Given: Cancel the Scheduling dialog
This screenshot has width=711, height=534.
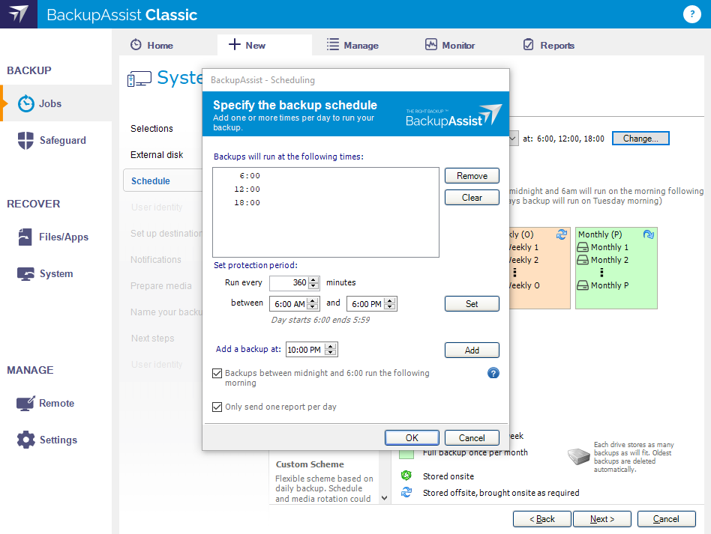Looking at the screenshot, I should (472, 438).
